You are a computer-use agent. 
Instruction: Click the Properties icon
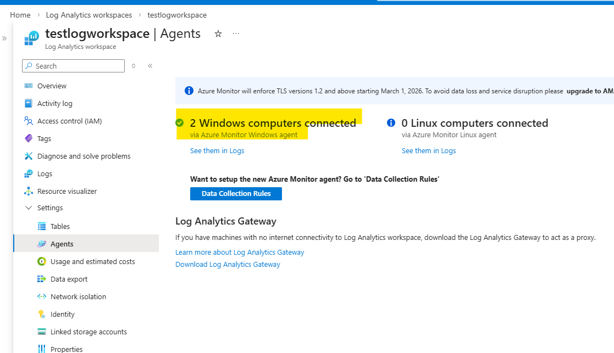point(42,349)
